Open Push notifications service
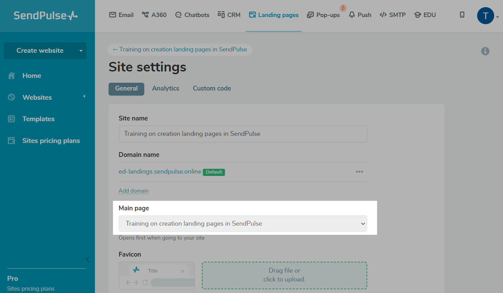Screen dimensions: 503x293 (x=360, y=15)
